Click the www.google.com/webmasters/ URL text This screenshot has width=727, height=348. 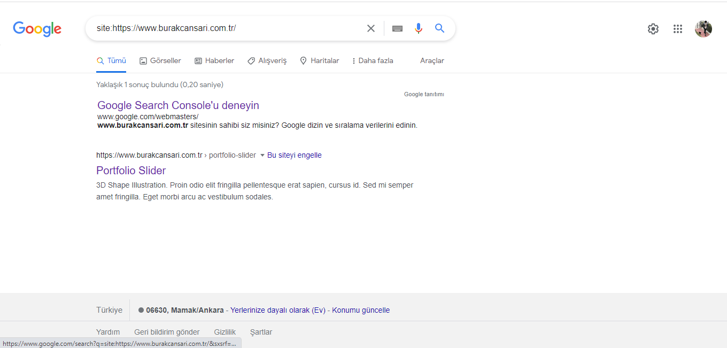(148, 117)
